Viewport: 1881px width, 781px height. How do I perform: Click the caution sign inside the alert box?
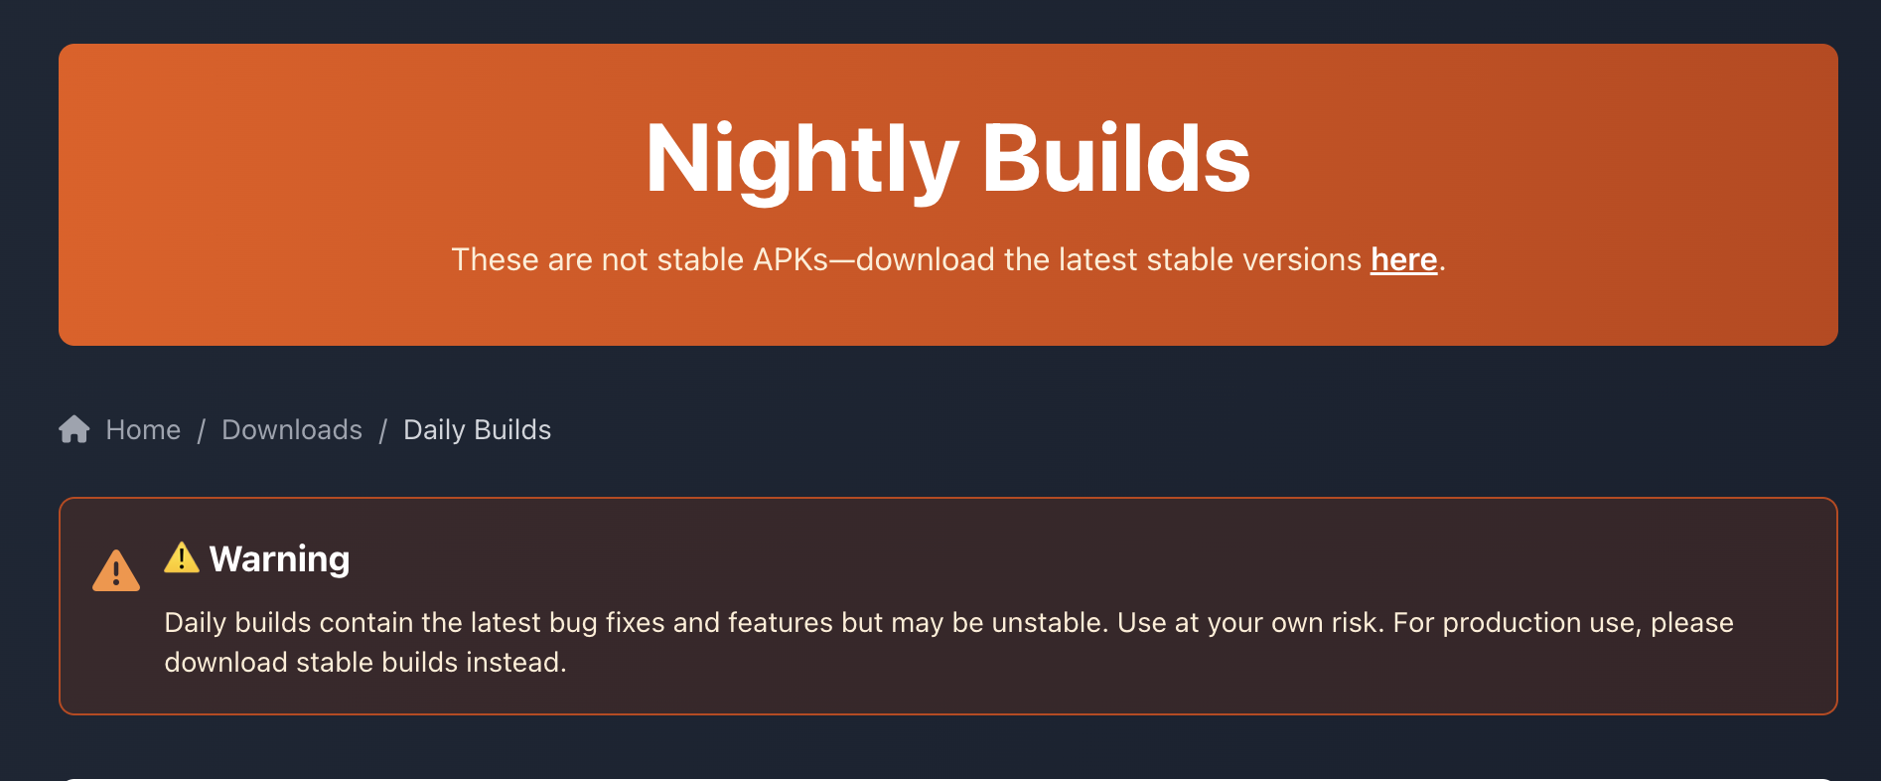coord(116,569)
